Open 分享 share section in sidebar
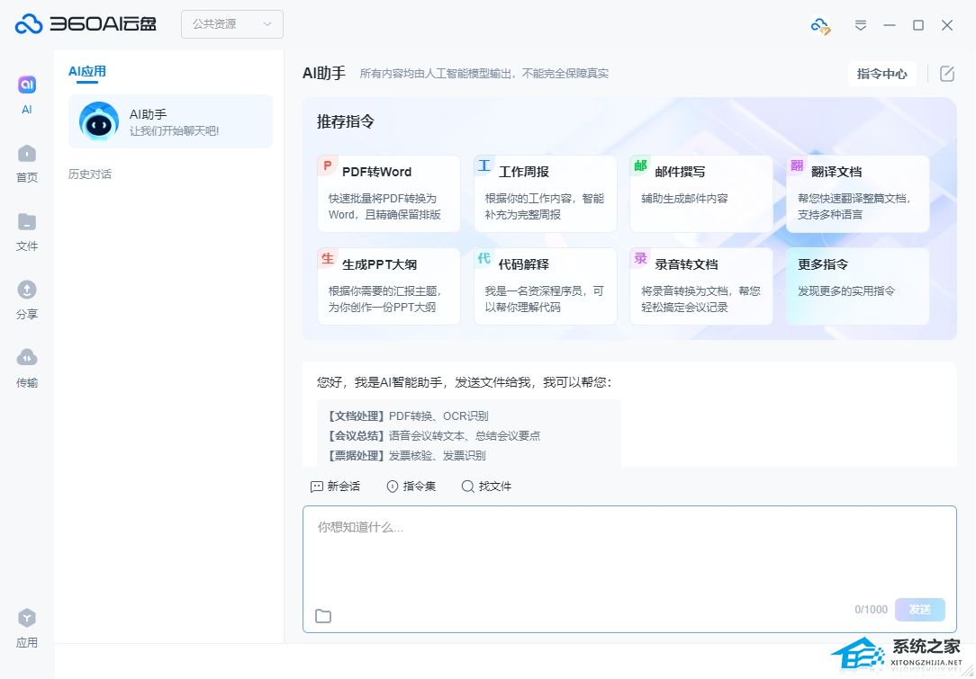The width and height of the screenshot is (976, 679). point(27,299)
